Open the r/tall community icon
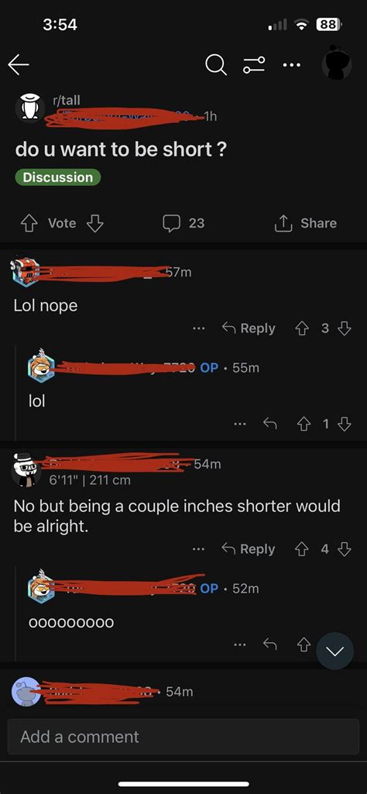 point(30,108)
